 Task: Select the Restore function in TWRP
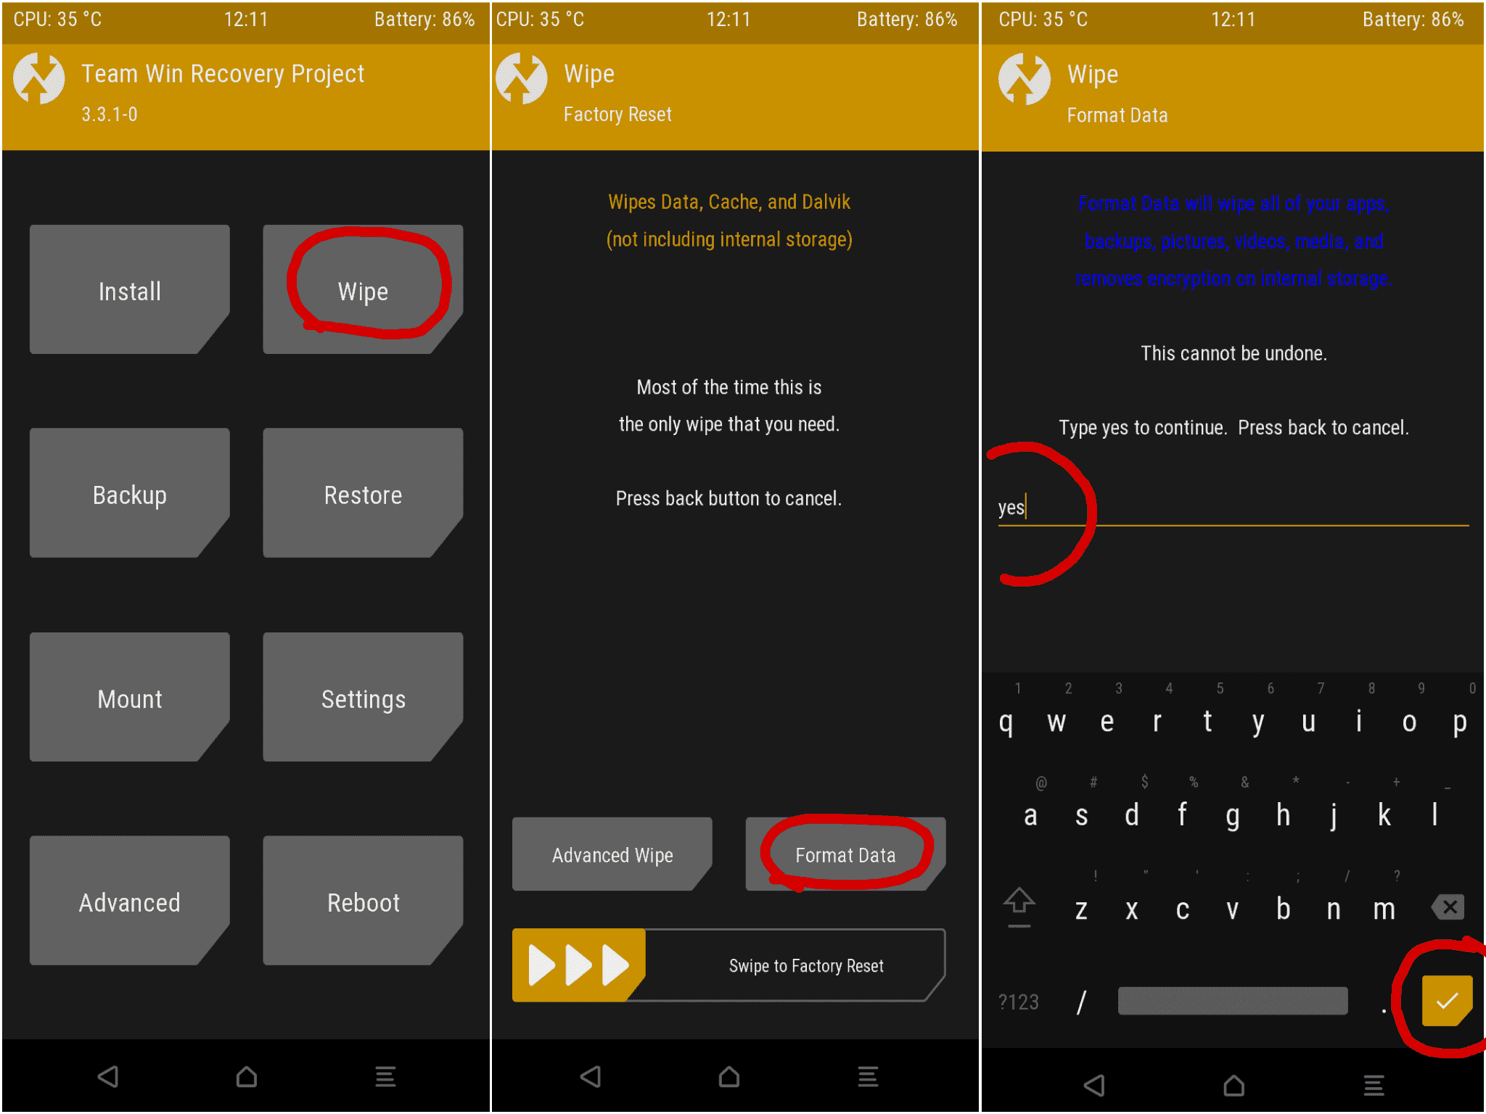click(x=363, y=495)
